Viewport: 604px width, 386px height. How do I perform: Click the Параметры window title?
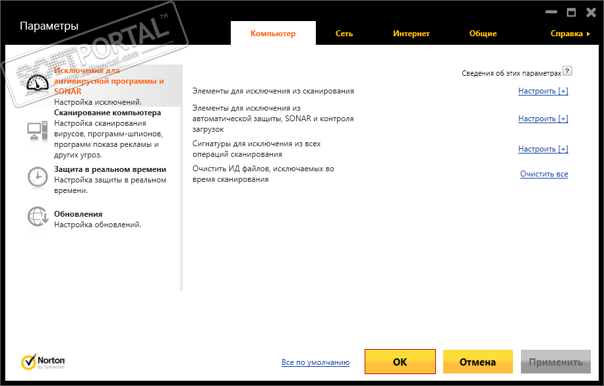[x=49, y=26]
